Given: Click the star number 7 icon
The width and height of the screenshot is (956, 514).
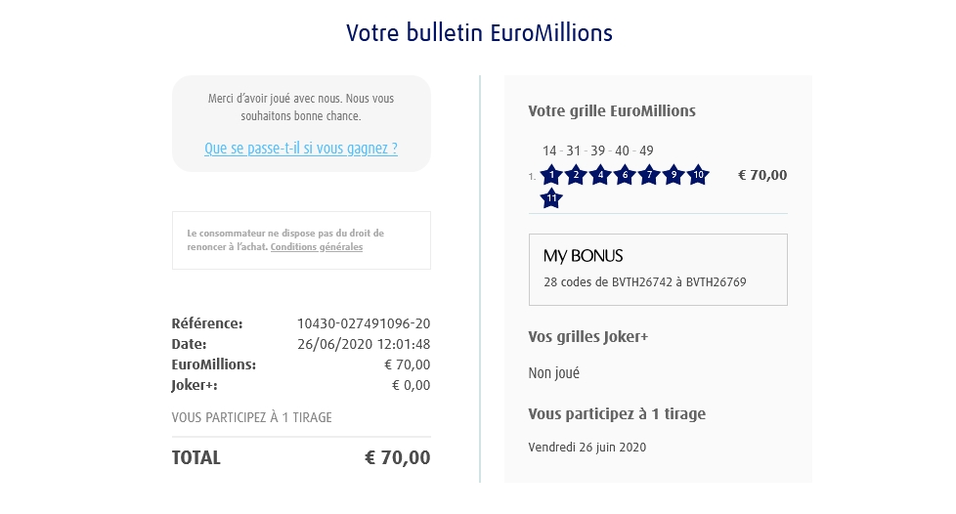Looking at the screenshot, I should (649, 176).
